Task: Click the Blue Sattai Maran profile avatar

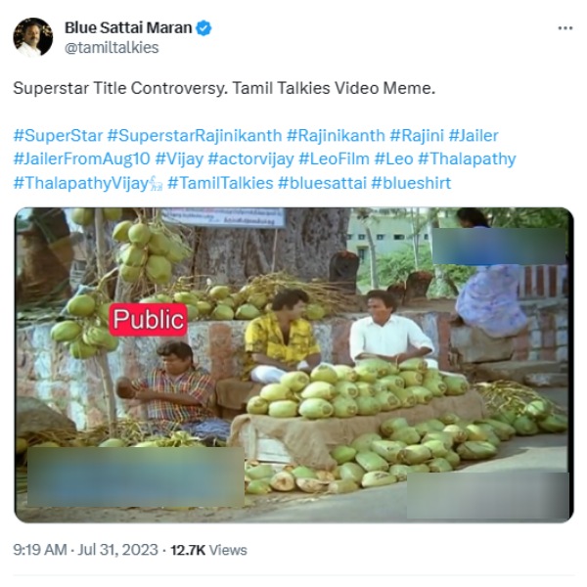Action: point(33,37)
